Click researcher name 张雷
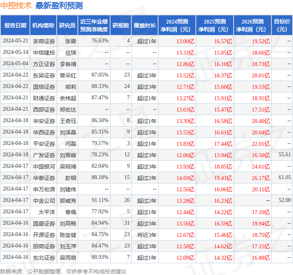Viewport: 293px width, 275px height. pyautogui.click(x=71, y=41)
